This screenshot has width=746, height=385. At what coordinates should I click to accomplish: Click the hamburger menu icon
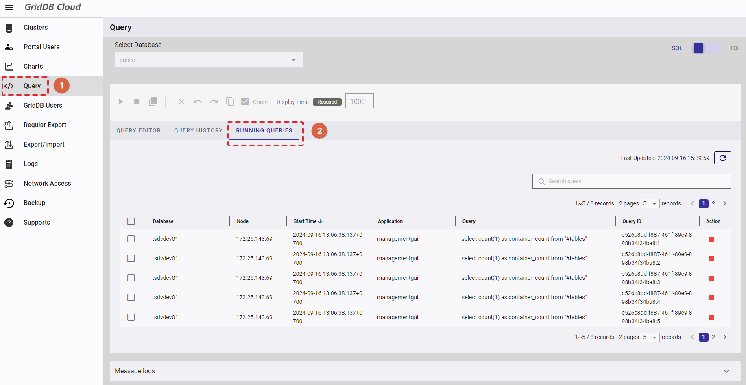[9, 8]
